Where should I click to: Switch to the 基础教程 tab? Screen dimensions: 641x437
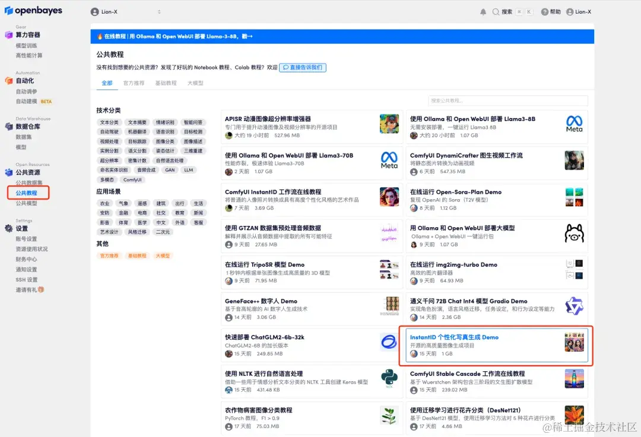coord(166,83)
